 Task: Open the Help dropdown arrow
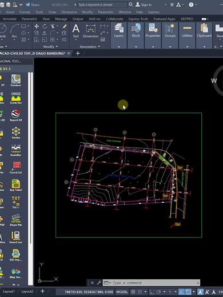(196, 5)
